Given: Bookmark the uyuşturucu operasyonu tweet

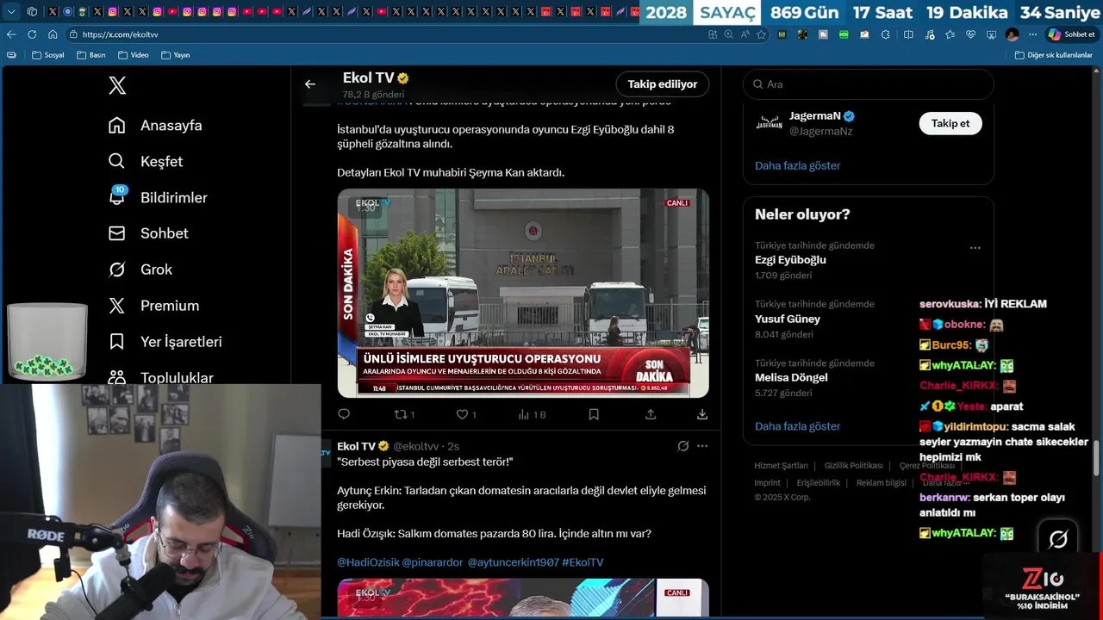Looking at the screenshot, I should click(594, 414).
